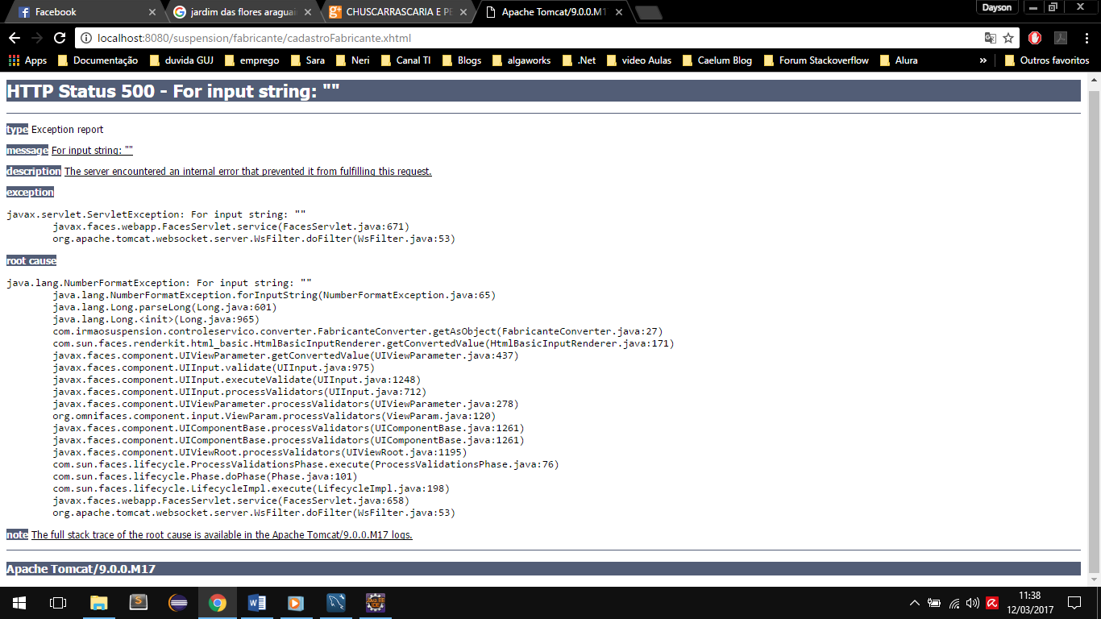Open the algaworks bookmark folder

coord(521,60)
